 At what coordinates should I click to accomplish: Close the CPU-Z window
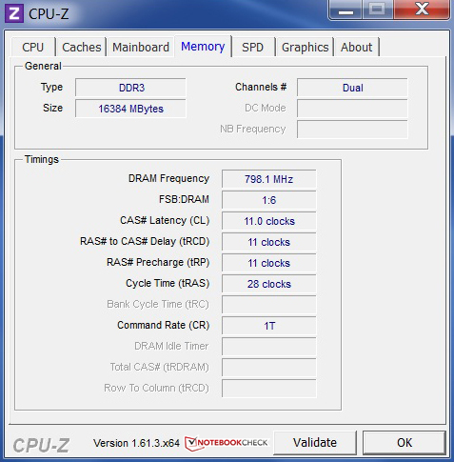click(422, 10)
